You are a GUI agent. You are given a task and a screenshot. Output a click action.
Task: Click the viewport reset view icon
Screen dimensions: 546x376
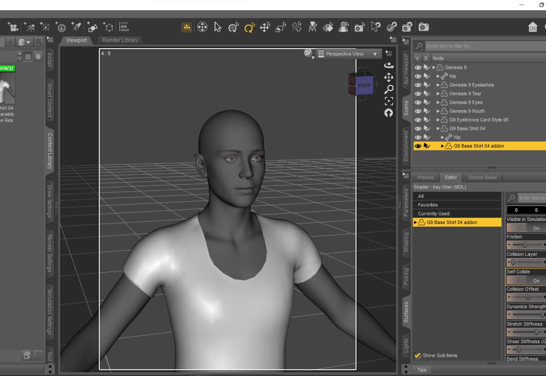click(389, 113)
